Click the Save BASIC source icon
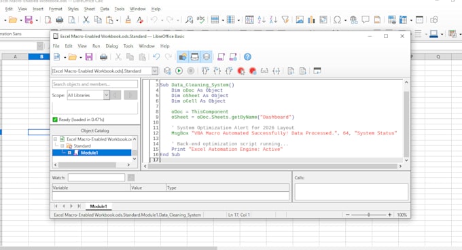Image resolution: width=462 pixels, height=250 pixels. click(302, 71)
